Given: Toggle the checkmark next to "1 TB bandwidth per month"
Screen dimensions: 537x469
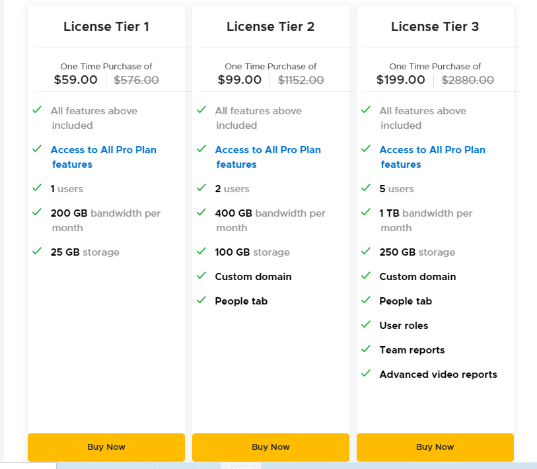Looking at the screenshot, I should 366,213.
